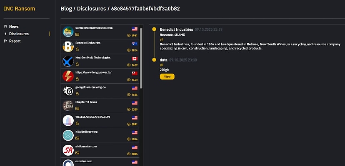Click the disclosures list scrollbar
This screenshot has height=166, width=345.
141,58
